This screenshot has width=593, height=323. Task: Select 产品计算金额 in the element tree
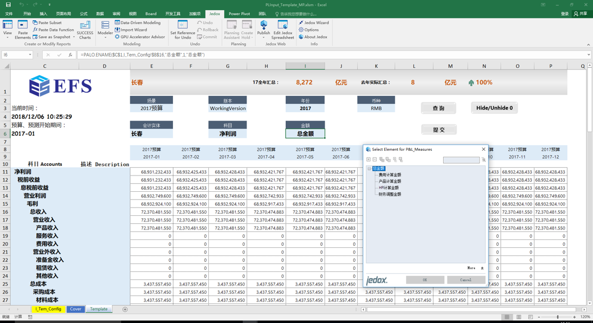tap(390, 181)
